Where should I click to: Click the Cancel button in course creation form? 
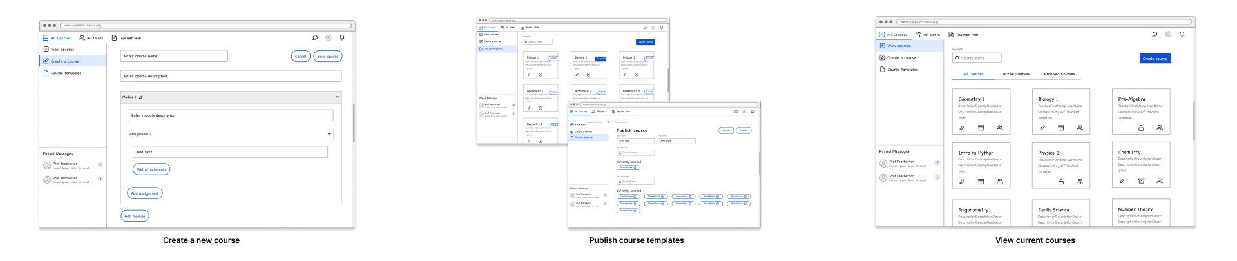(x=301, y=56)
